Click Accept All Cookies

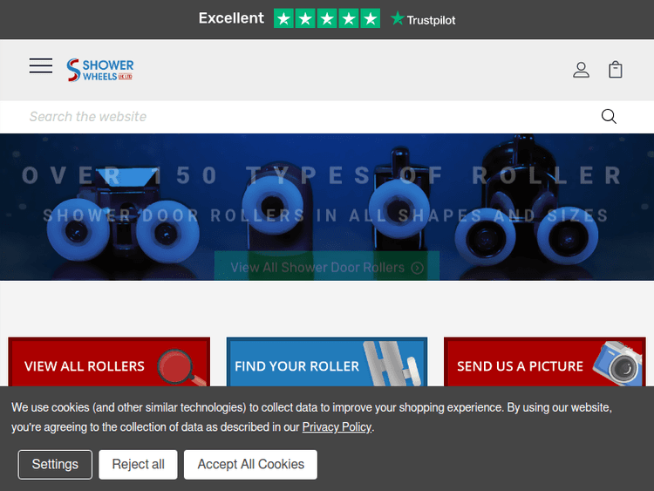pyautogui.click(x=250, y=465)
